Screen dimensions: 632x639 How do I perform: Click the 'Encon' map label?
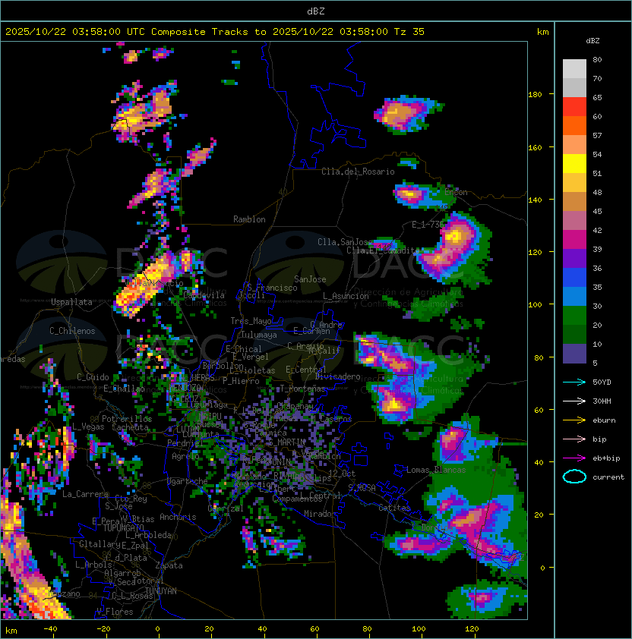pyautogui.click(x=457, y=192)
